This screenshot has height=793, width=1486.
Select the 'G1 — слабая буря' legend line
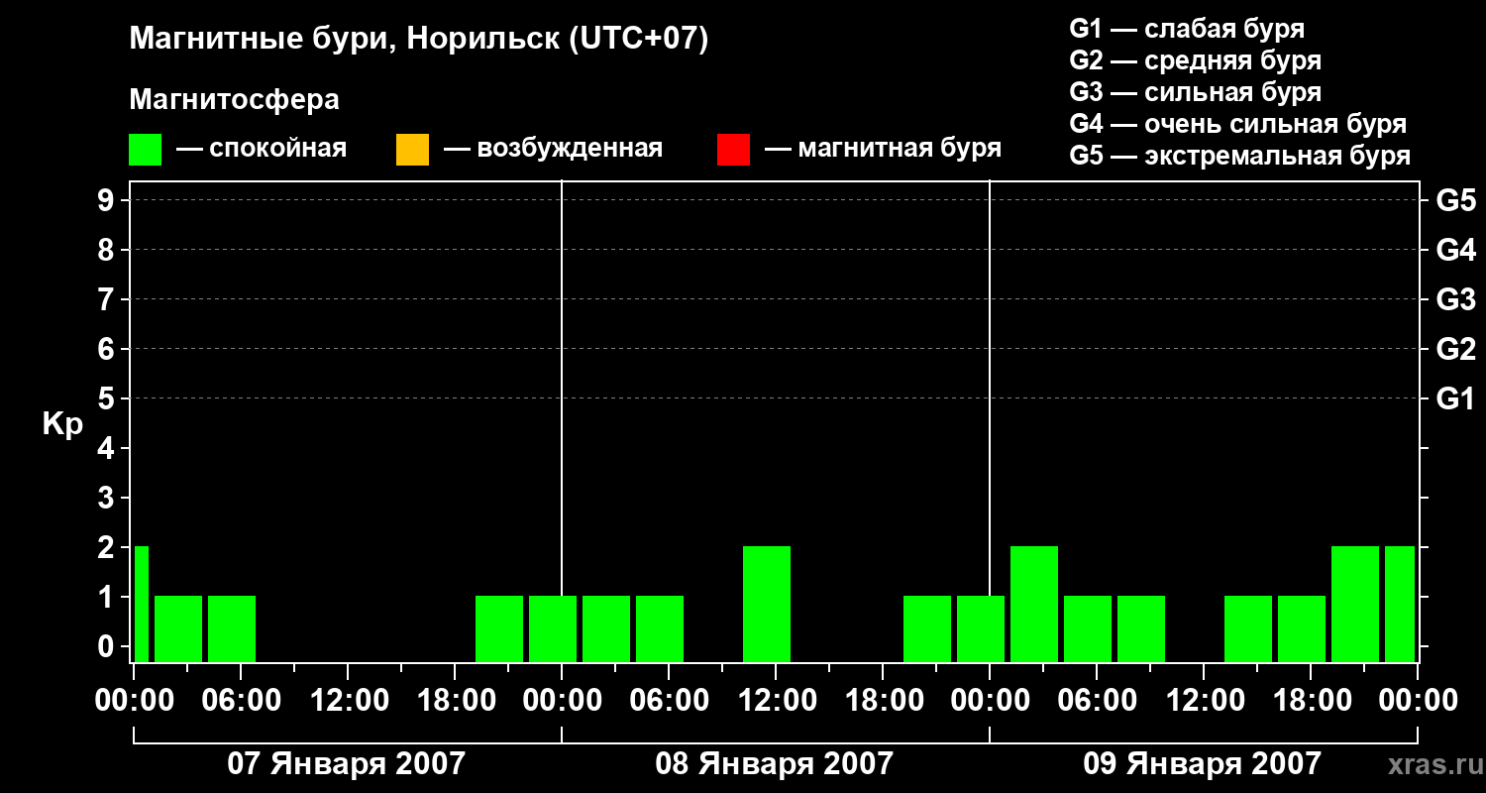click(1187, 29)
